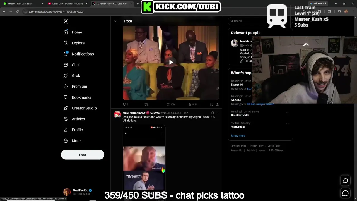This screenshot has width=357, height=201.
Task: Reload the page
Action: coord(17,11)
